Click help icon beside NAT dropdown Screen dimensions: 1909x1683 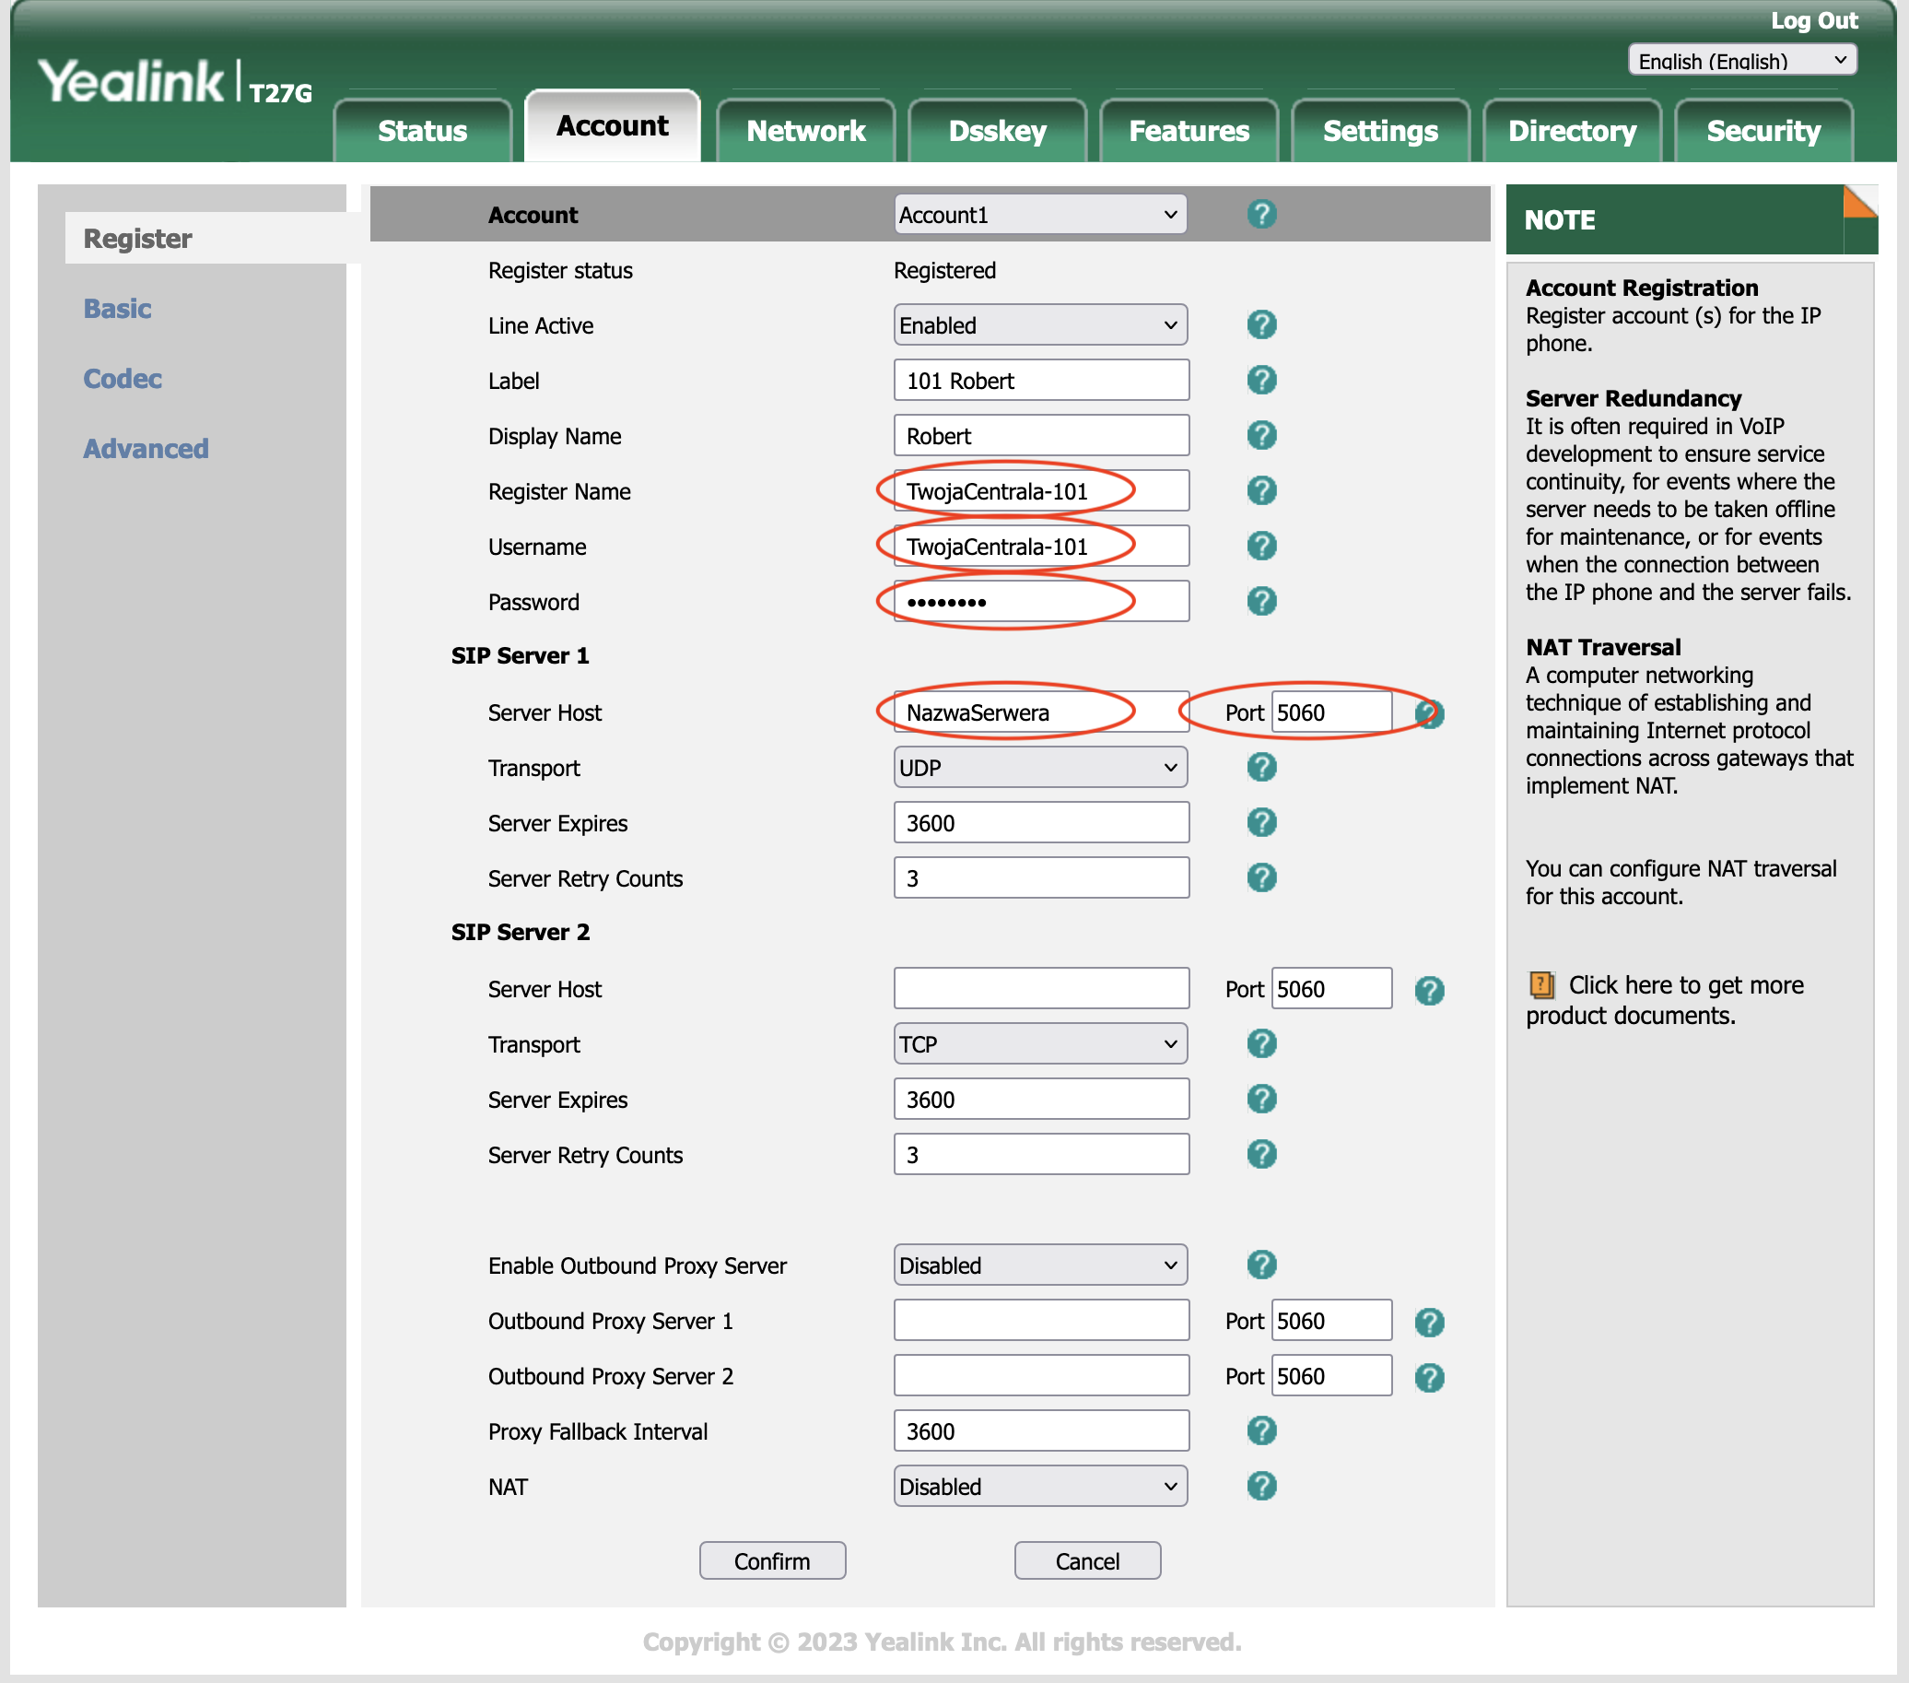(1260, 1486)
